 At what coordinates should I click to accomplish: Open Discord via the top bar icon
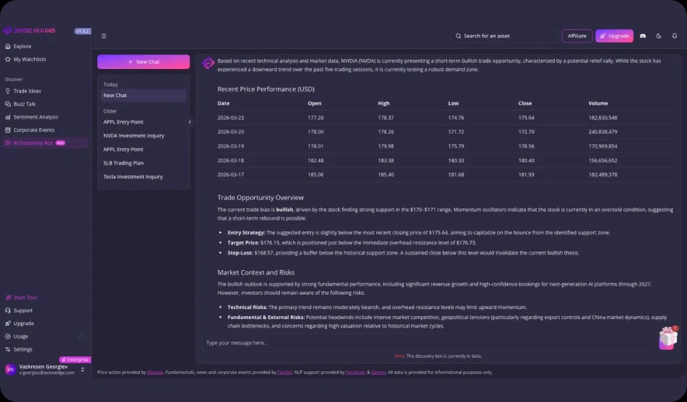click(642, 35)
